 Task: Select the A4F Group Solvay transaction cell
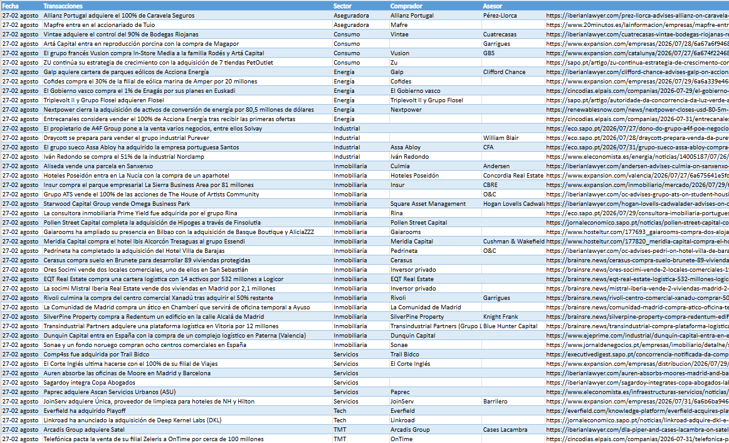[x=187, y=129]
